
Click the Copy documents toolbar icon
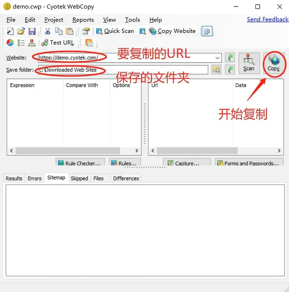point(59,31)
